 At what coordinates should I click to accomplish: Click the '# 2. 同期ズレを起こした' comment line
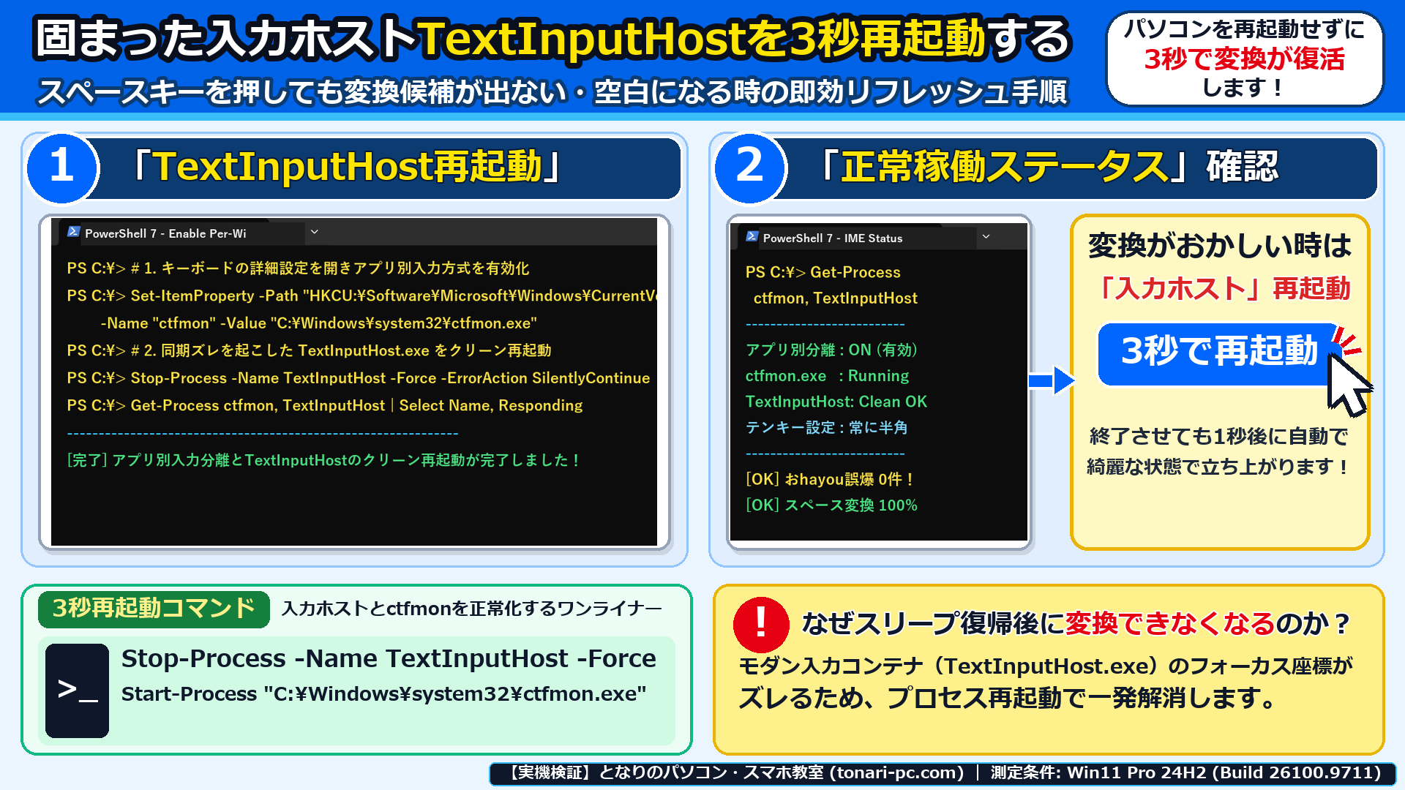point(309,350)
